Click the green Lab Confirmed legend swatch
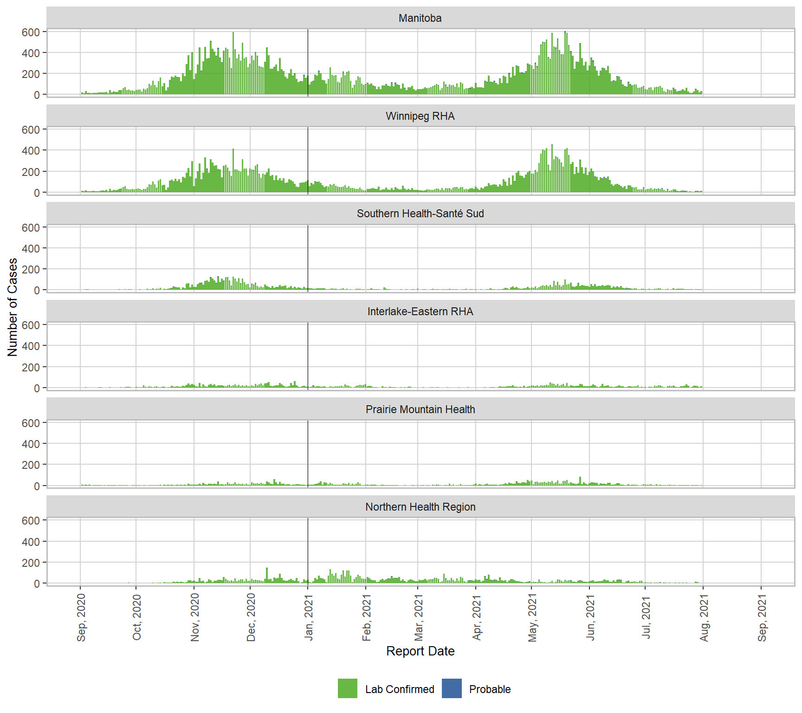Viewport: 802px width, 713px height. tap(347, 688)
